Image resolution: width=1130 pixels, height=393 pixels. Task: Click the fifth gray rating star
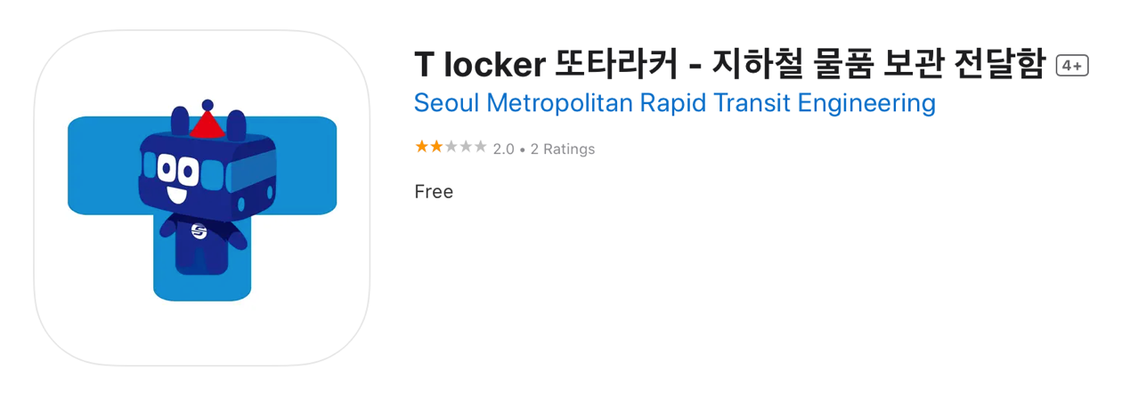[481, 147]
